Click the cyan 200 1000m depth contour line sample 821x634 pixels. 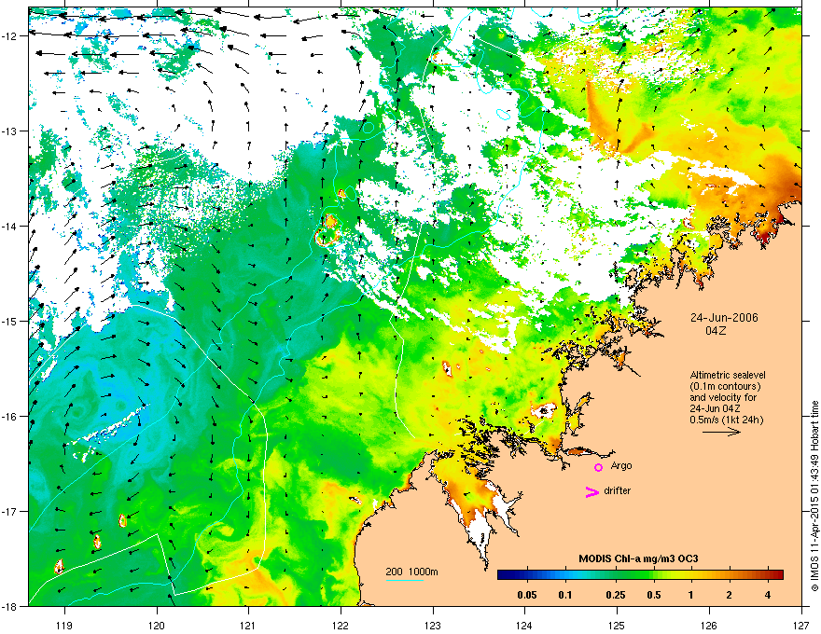[404, 580]
